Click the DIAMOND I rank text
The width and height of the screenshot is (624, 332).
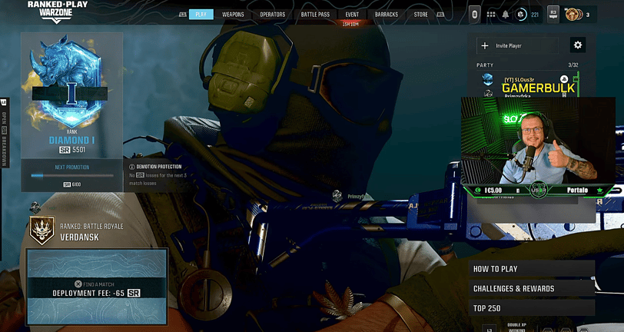click(71, 140)
